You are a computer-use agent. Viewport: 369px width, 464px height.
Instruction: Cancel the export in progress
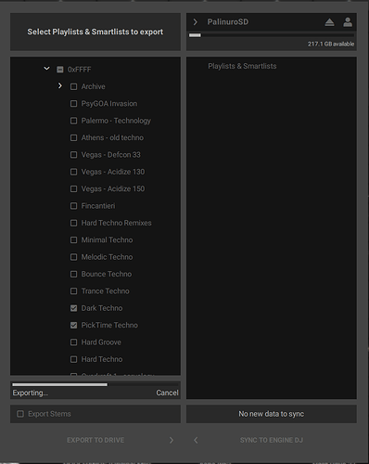coord(167,393)
